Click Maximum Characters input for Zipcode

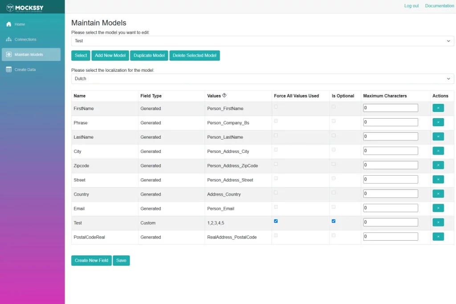point(391,165)
